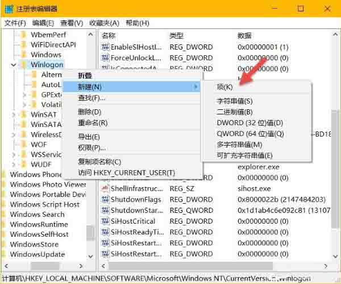Click the ShutdownStar... QWORD value icon

(105, 211)
